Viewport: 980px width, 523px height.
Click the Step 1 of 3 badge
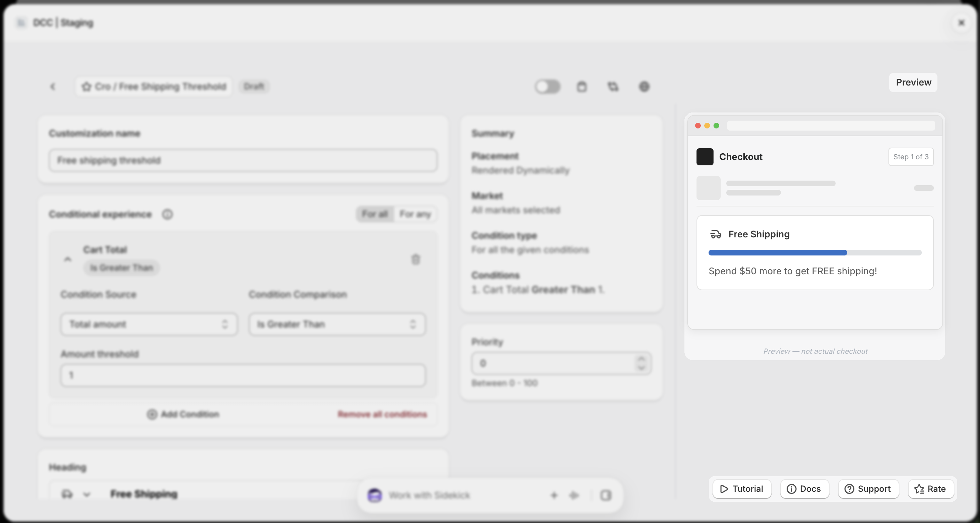911,157
